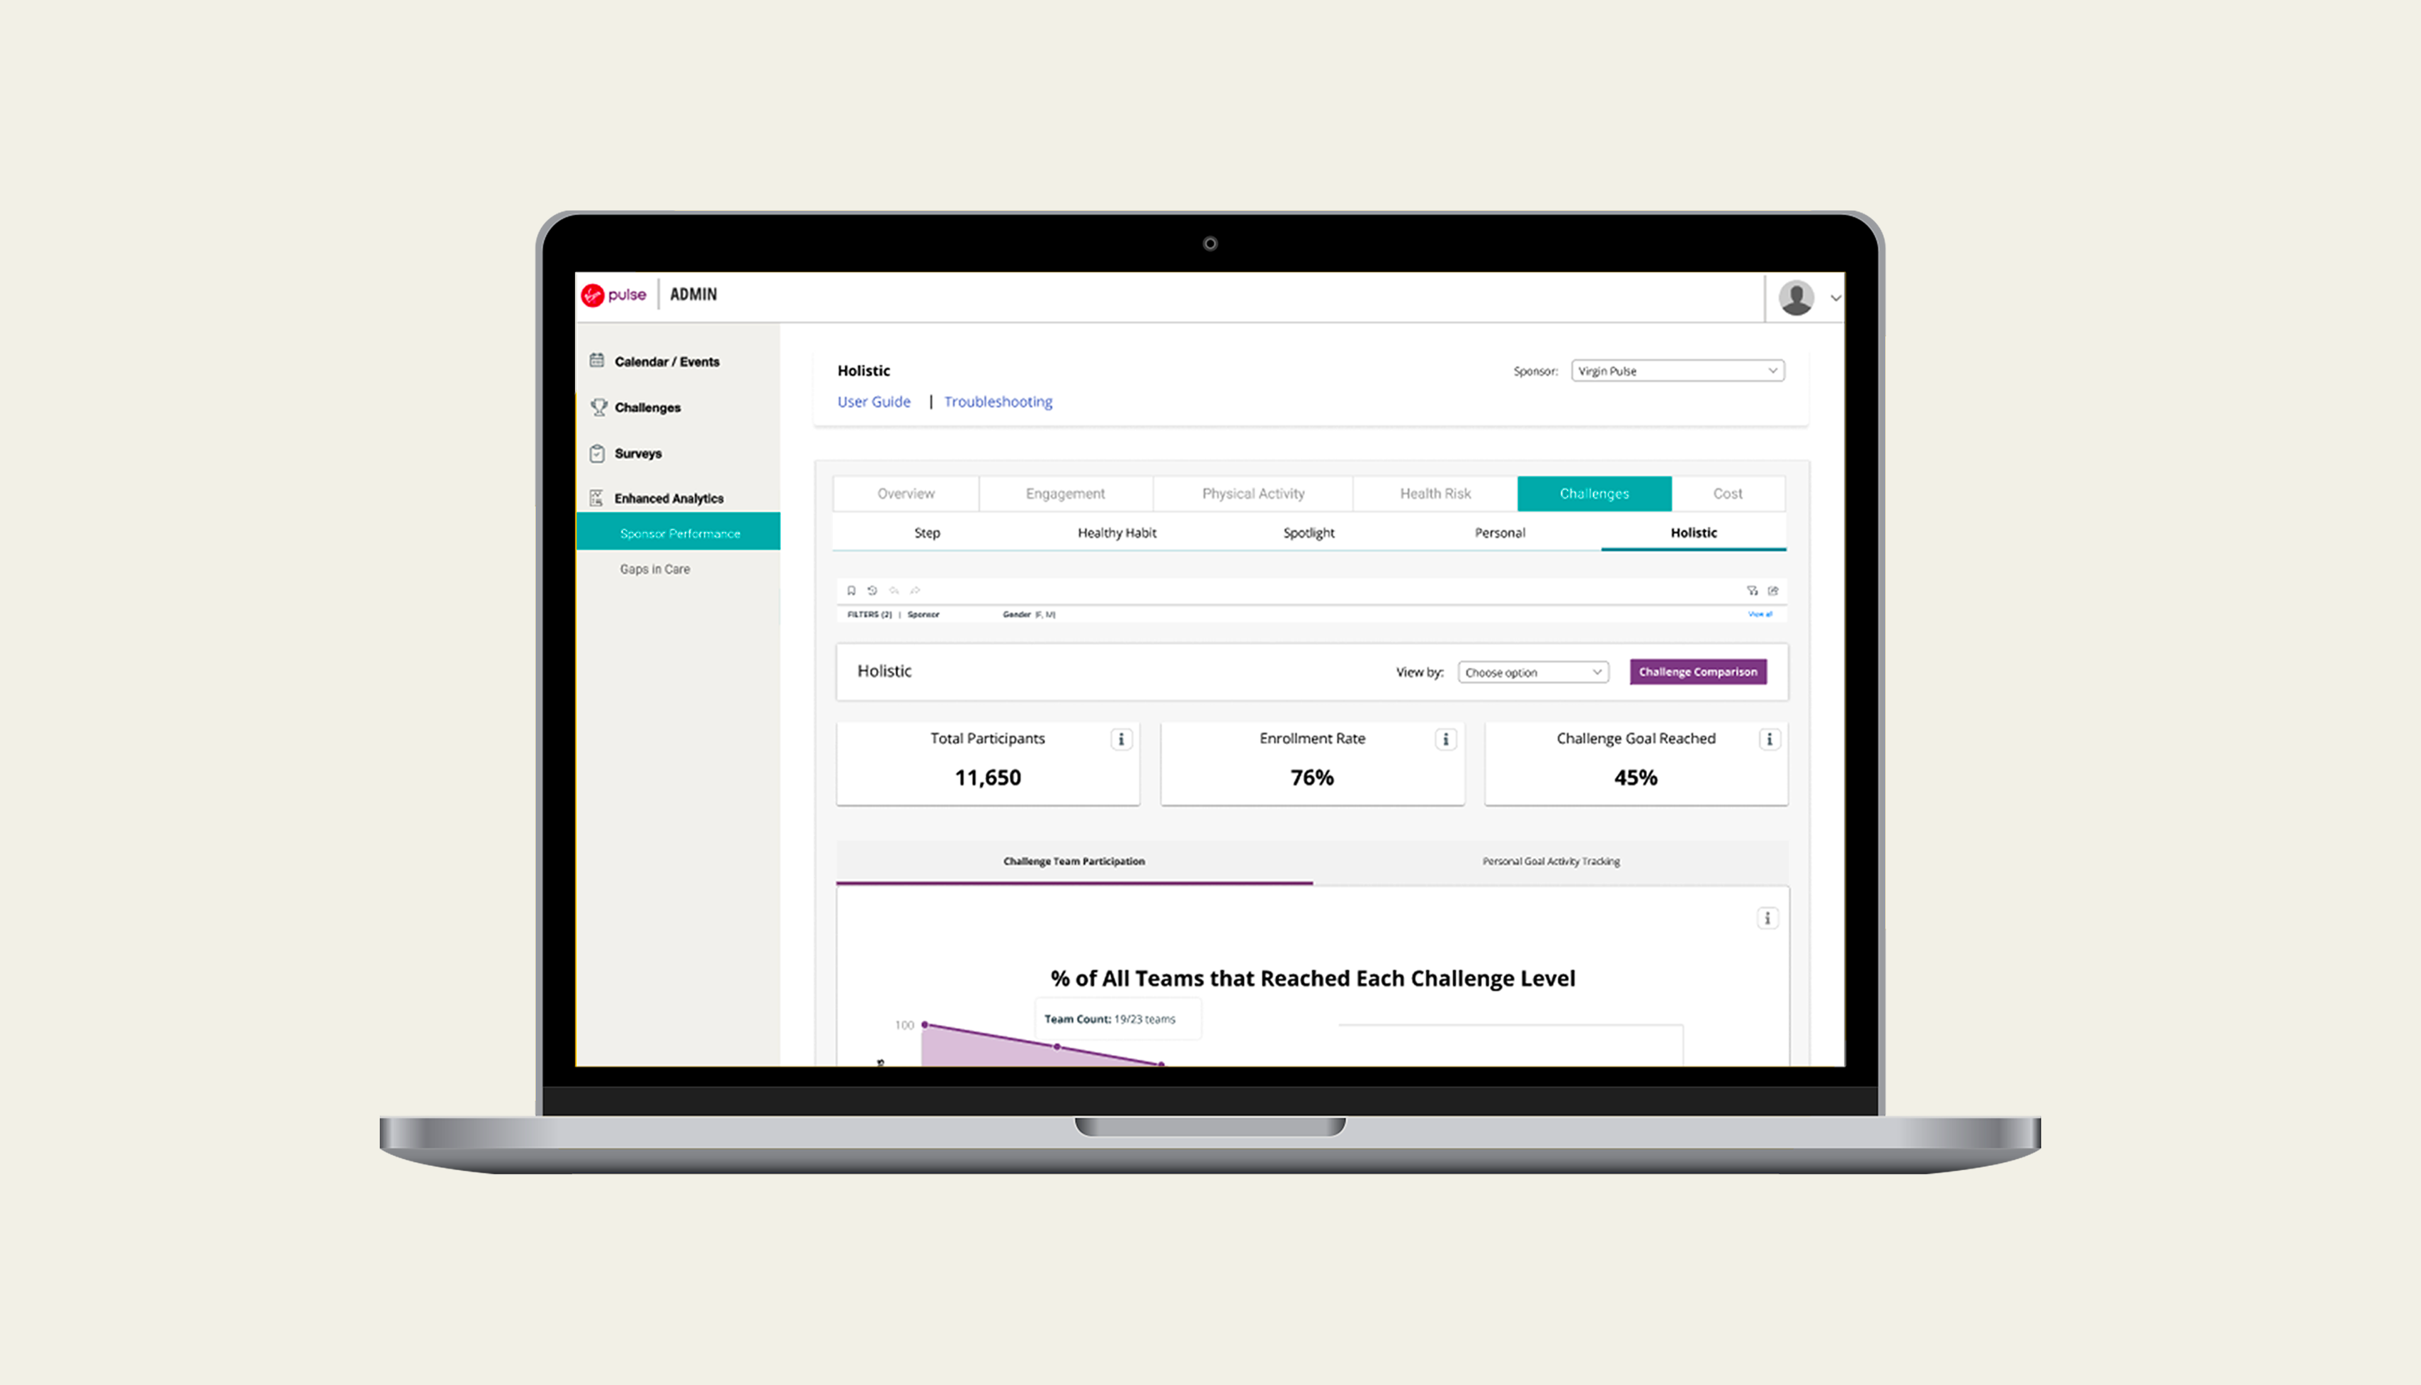Select the Challenges tab in analytics
This screenshot has height=1385, width=2421.
1593,492
